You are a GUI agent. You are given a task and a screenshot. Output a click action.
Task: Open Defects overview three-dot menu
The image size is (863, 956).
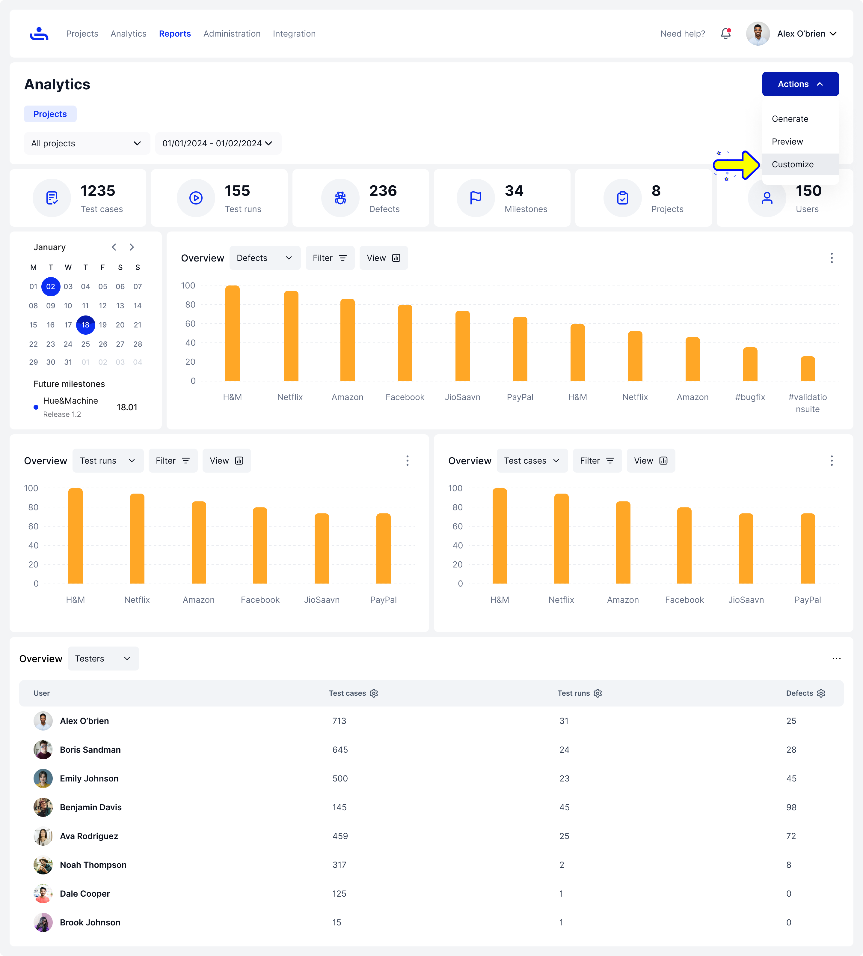pos(831,258)
